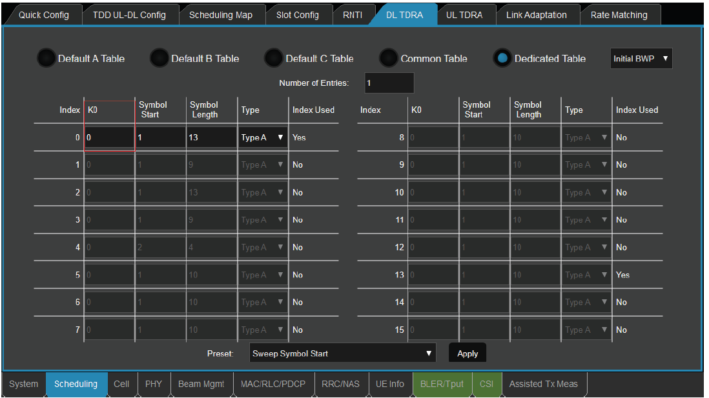Open the Scheduling Map tab
The width and height of the screenshot is (709, 398).
tap(221, 15)
